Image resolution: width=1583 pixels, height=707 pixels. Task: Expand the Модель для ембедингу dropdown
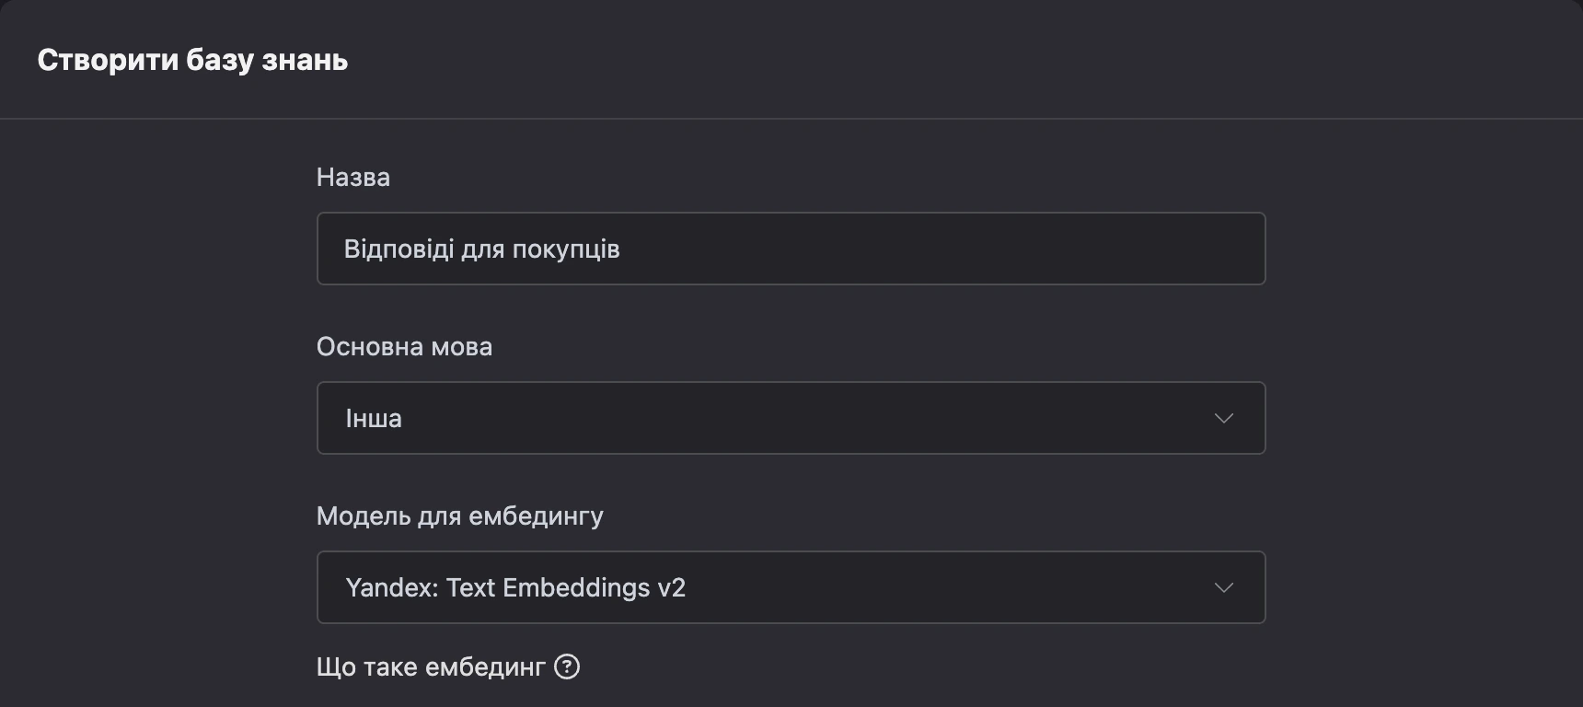pos(791,587)
